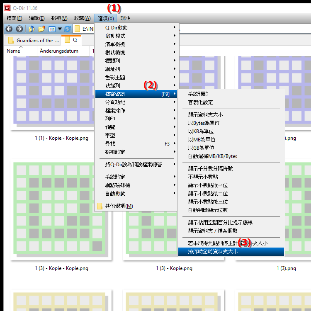
Task: Expand Q-Dir啟動 submenu
Action: click(137, 27)
